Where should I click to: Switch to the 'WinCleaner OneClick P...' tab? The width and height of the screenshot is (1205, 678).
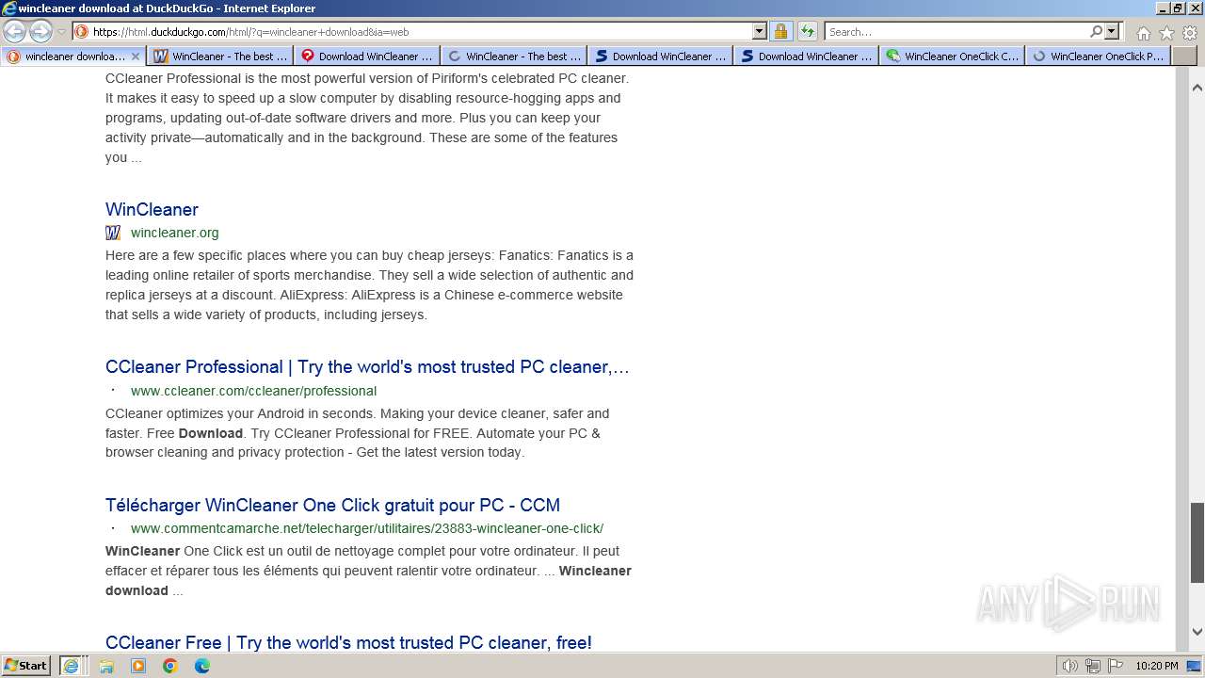(x=1099, y=56)
